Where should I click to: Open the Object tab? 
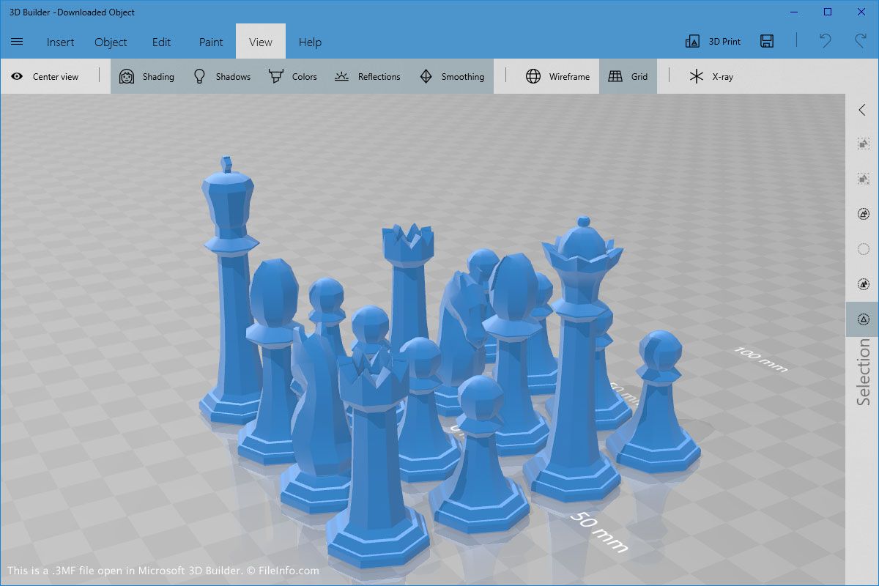point(111,42)
